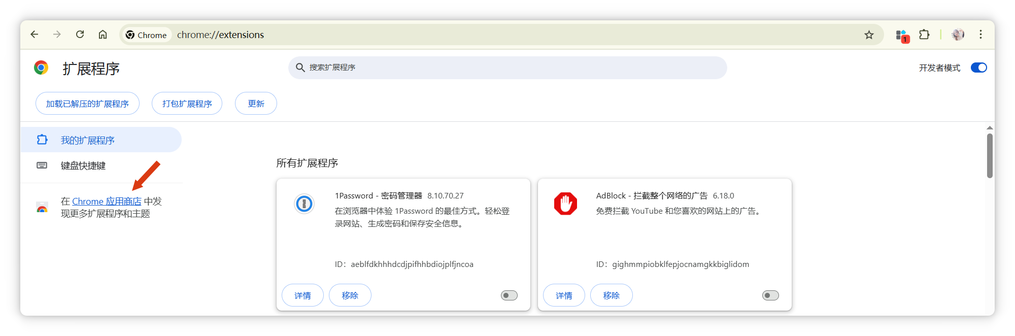Open the profile avatar menu
The image size is (1015, 336).
tap(958, 35)
